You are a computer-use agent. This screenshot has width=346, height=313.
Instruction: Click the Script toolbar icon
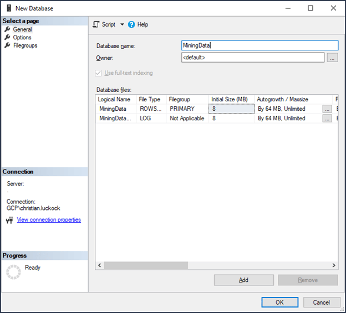[x=96, y=24]
